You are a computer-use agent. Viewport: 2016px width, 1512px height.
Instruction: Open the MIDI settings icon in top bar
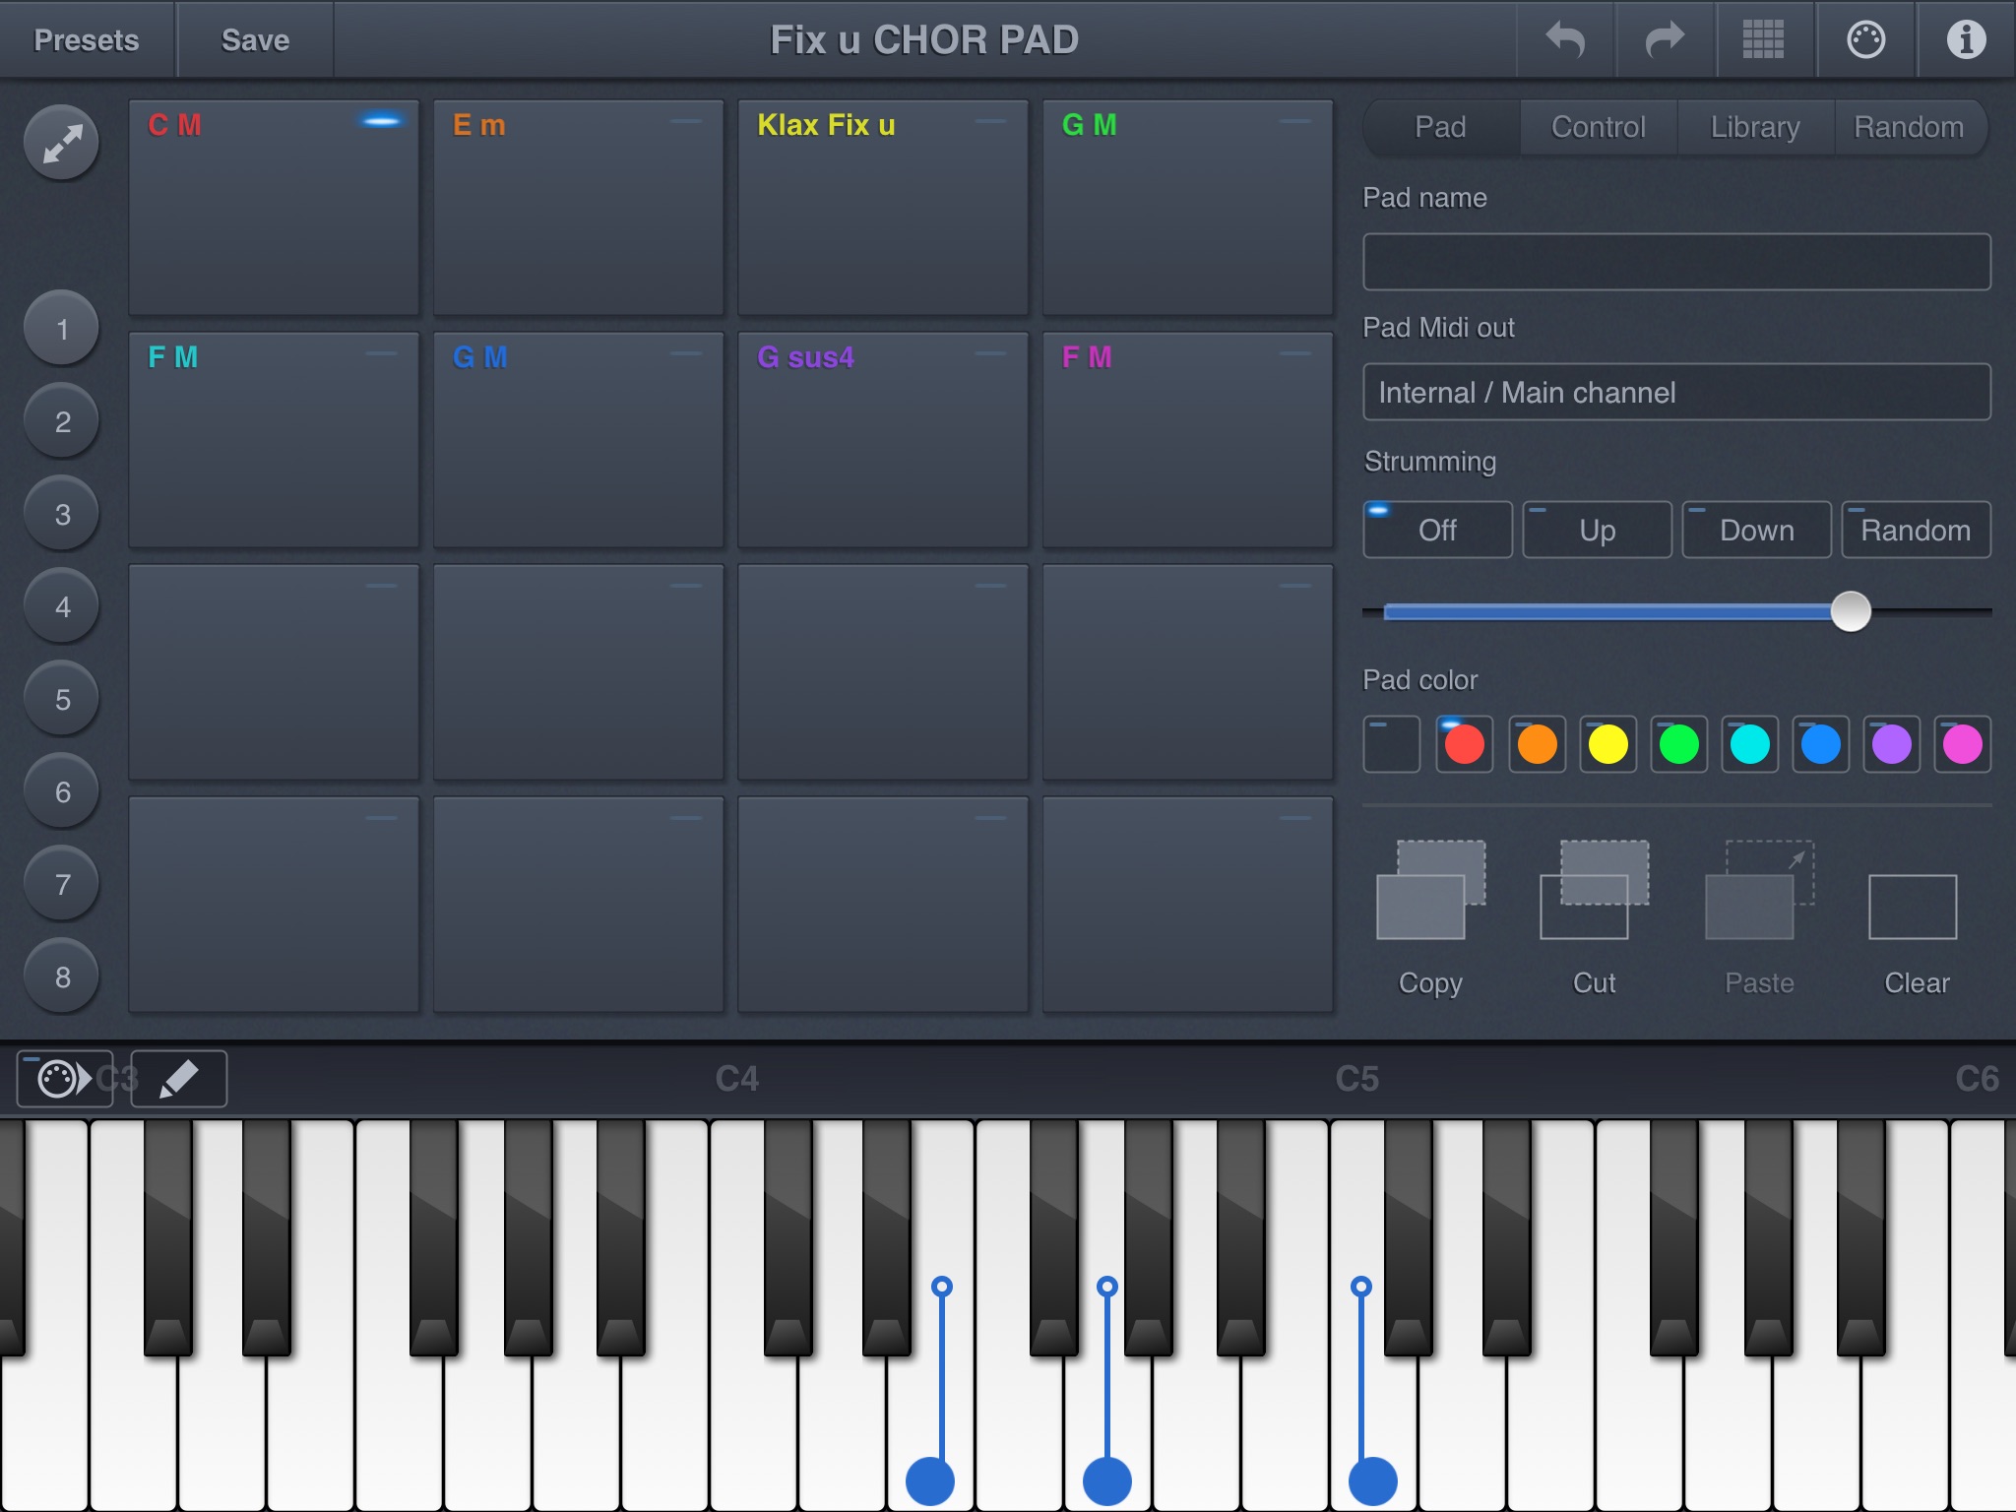(x=1865, y=39)
